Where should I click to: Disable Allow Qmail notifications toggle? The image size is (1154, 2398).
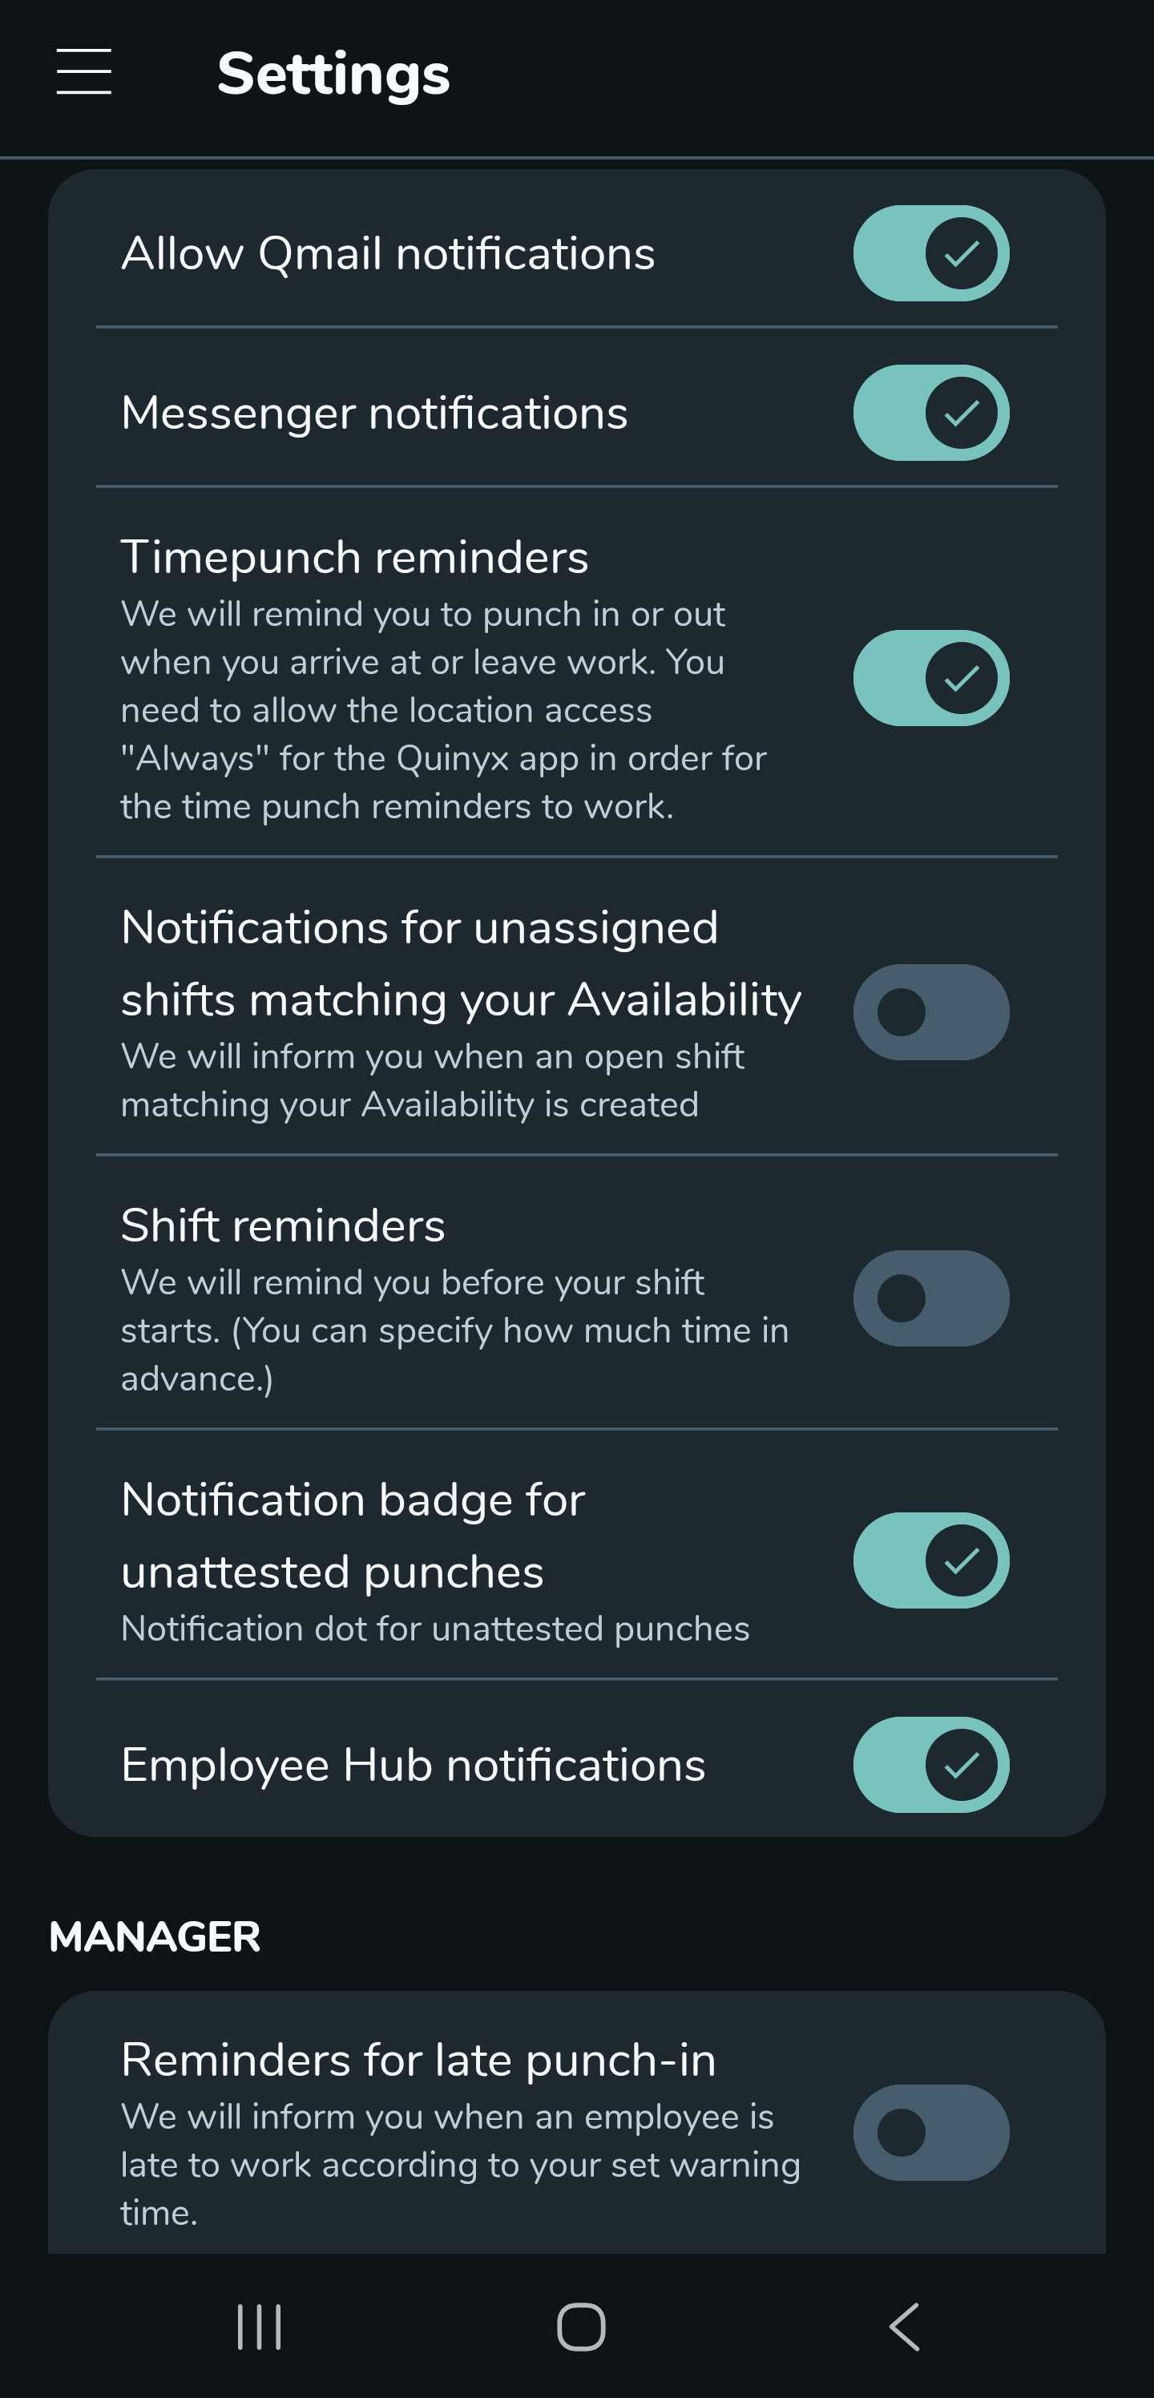point(930,253)
